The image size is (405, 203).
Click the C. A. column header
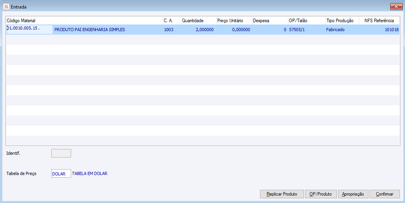(x=172, y=21)
